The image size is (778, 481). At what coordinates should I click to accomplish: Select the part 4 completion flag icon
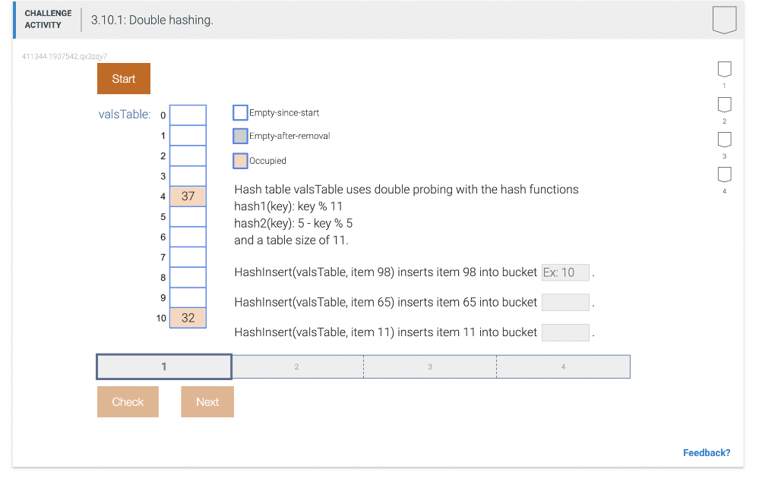tap(724, 174)
